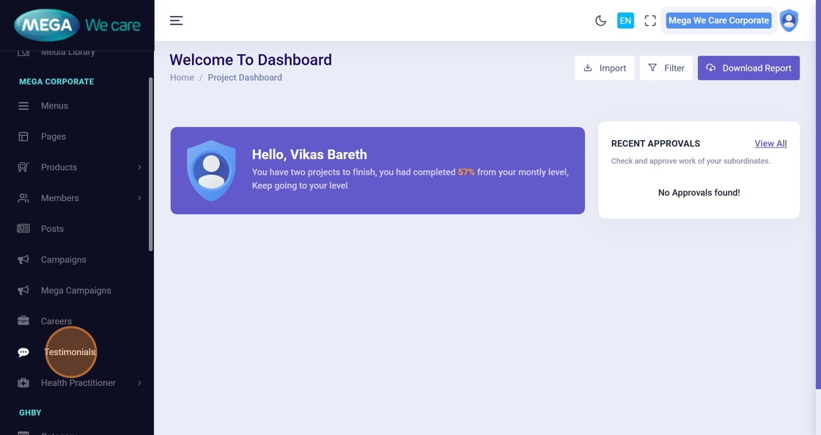Click the Mega We Care Corporate badge
821x435 pixels.
[x=718, y=21]
